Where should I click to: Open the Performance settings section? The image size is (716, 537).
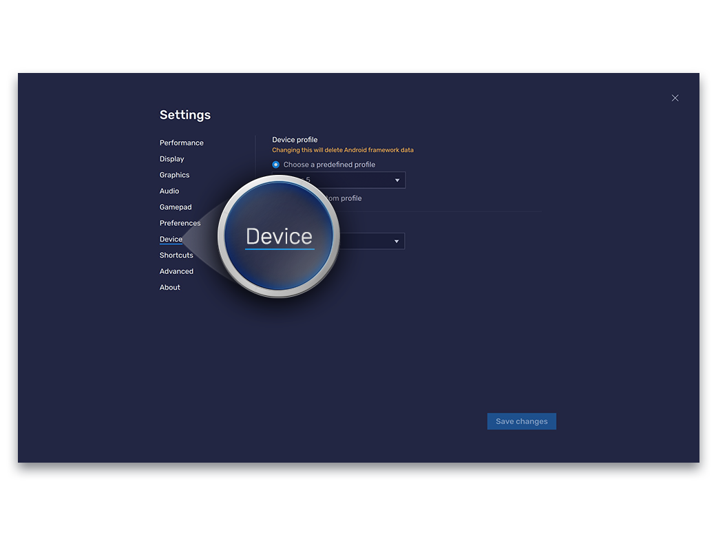tap(182, 143)
